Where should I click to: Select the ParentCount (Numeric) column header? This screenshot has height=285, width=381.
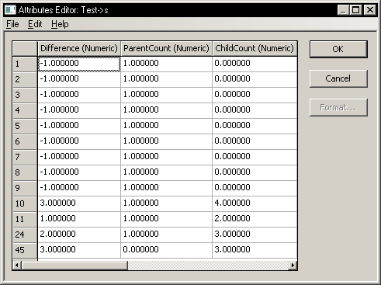166,48
